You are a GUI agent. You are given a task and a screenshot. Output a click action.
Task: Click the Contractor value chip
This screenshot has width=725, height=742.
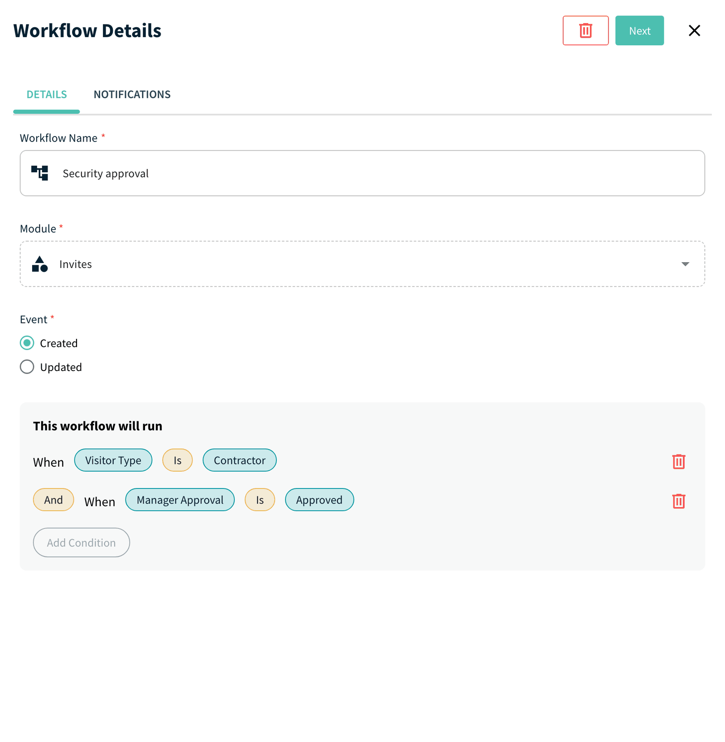click(239, 460)
